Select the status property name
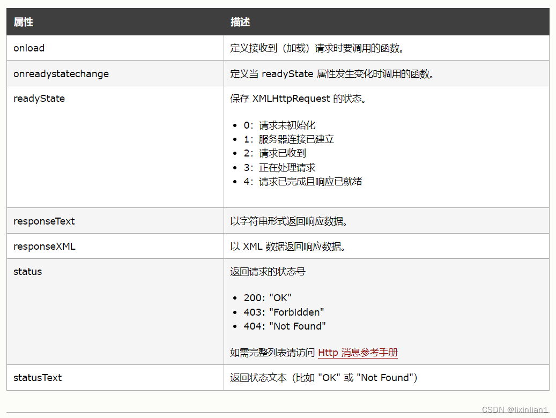The image size is (556, 418). click(x=27, y=272)
